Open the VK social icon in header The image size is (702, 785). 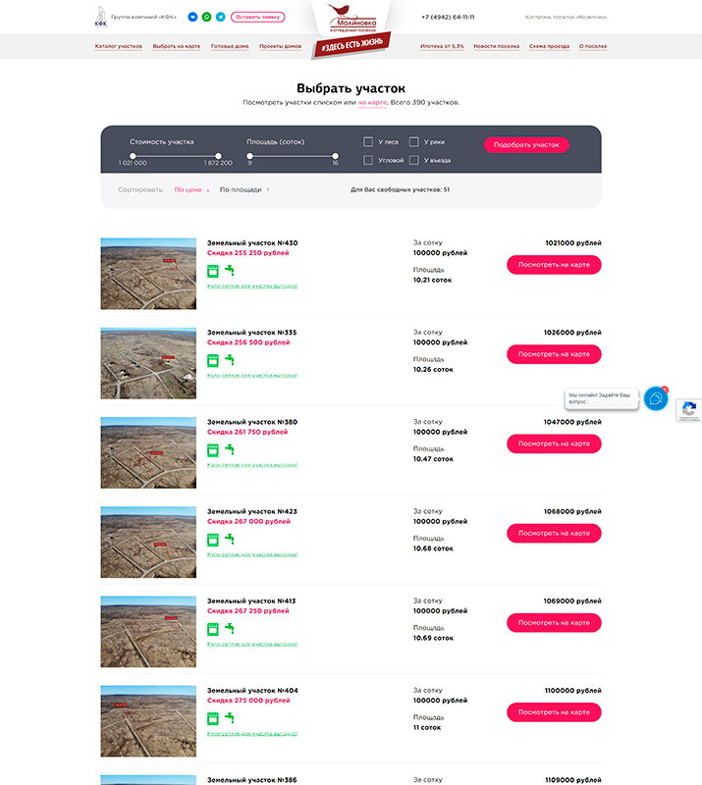pos(192,17)
